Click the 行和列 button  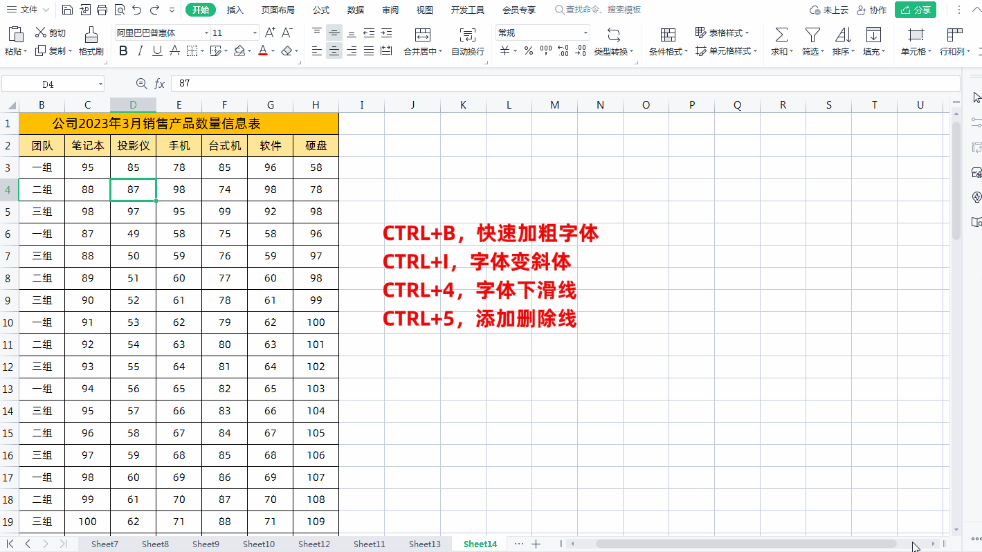point(954,42)
